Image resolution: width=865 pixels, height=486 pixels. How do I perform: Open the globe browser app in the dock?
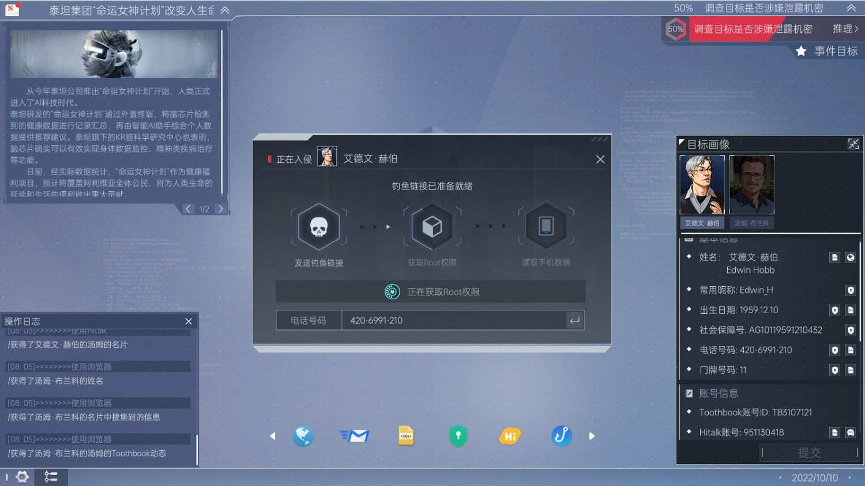coord(303,436)
